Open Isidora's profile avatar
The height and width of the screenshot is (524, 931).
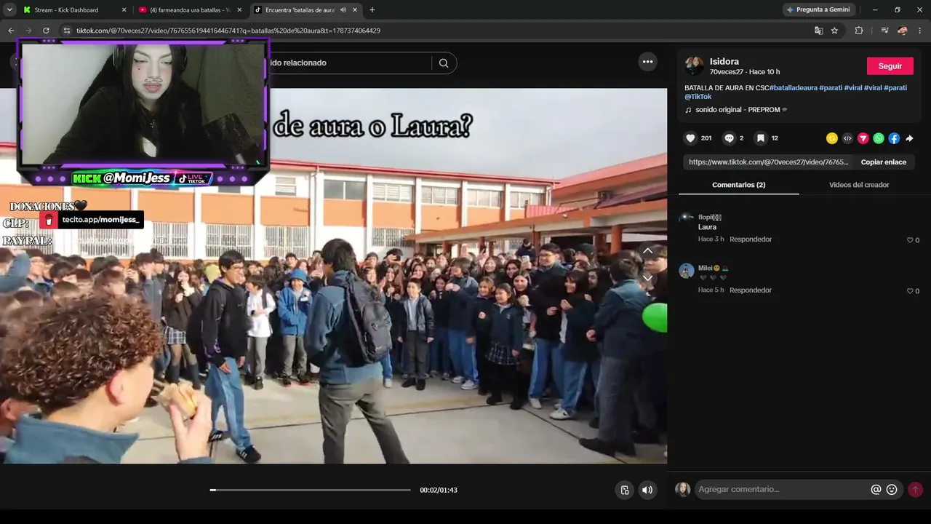pyautogui.click(x=694, y=66)
